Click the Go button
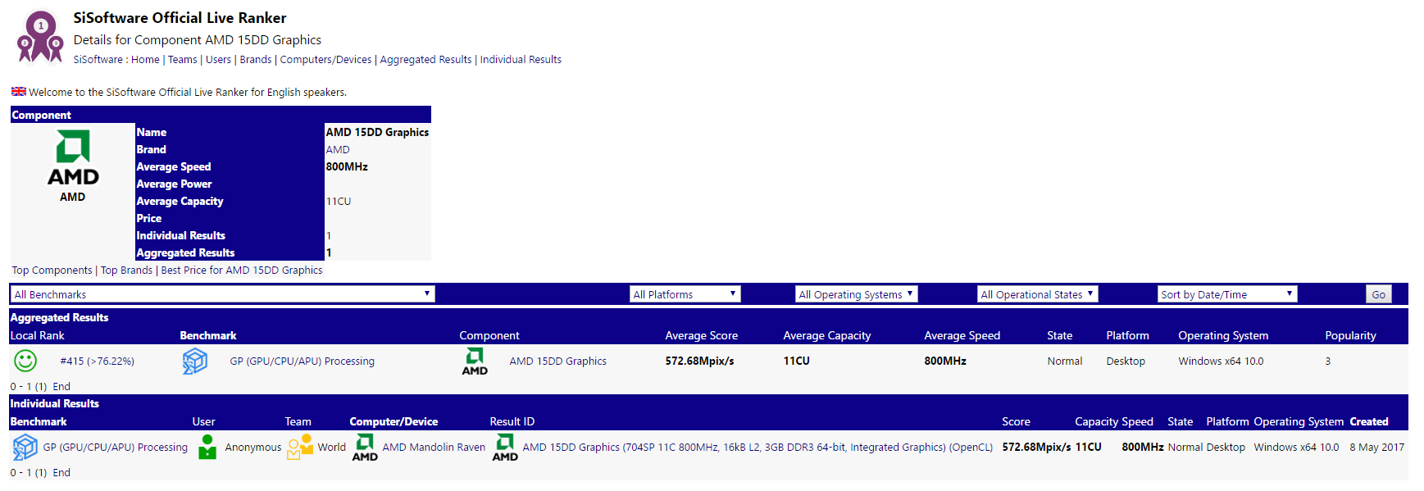Viewport: 1424px width, 491px height. point(1379,294)
